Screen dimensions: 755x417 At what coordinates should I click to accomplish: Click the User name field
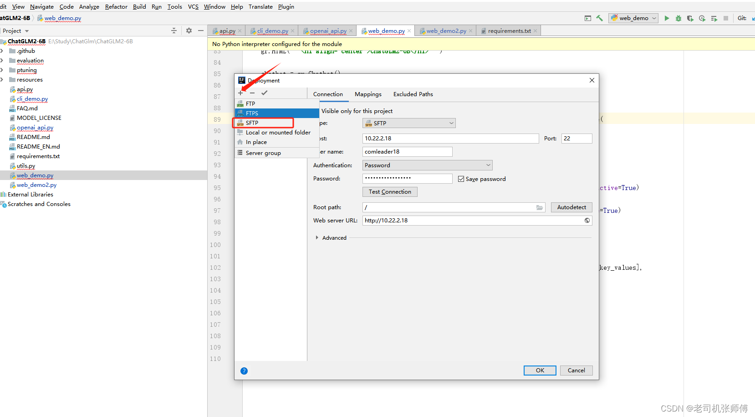408,152
